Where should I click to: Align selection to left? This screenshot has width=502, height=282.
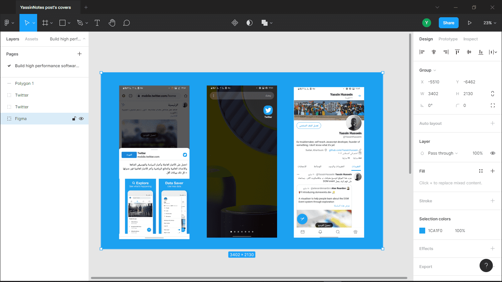422,52
